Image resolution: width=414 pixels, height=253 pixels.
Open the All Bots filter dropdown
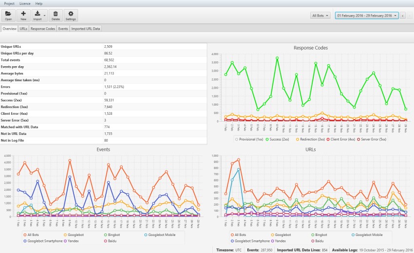[x=320, y=16]
